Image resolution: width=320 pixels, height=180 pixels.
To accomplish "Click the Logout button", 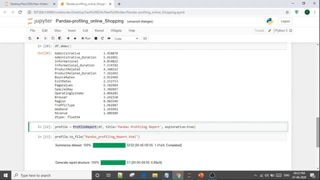I will click(x=285, y=21).
